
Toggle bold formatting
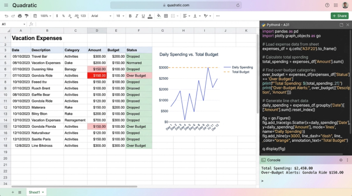(130, 16)
